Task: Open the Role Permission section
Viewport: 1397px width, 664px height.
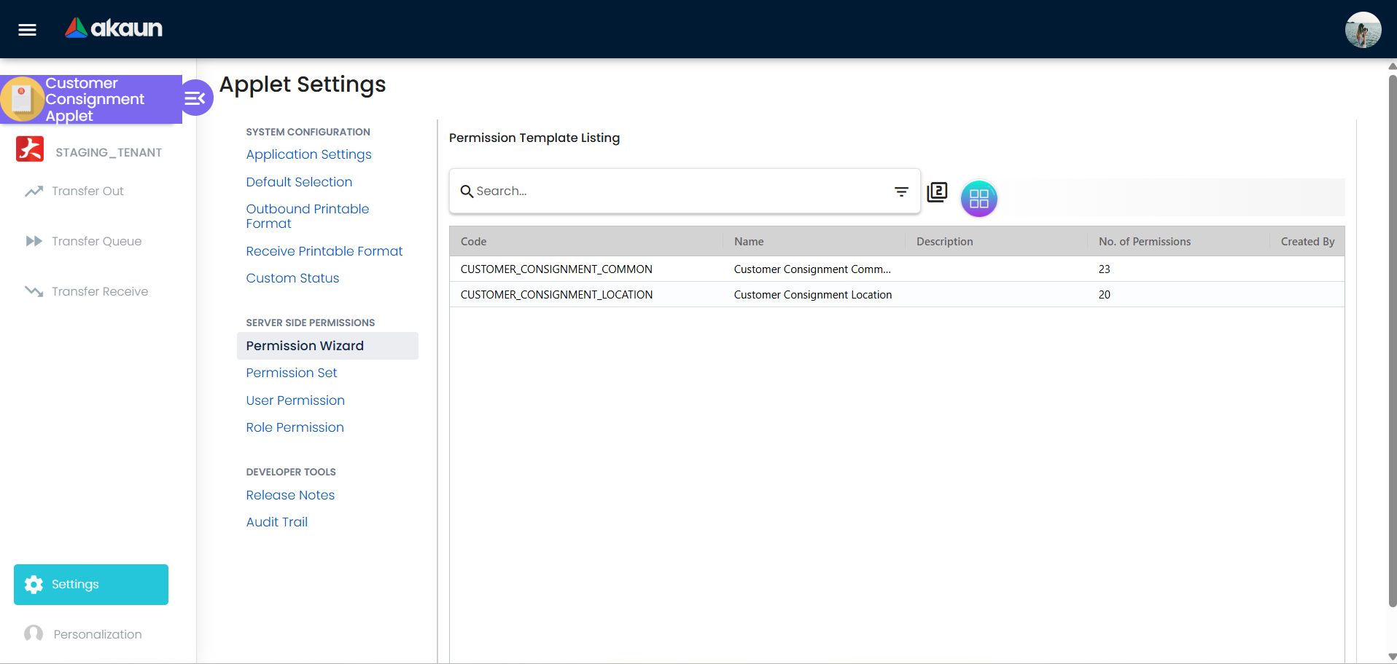Action: 295,427
